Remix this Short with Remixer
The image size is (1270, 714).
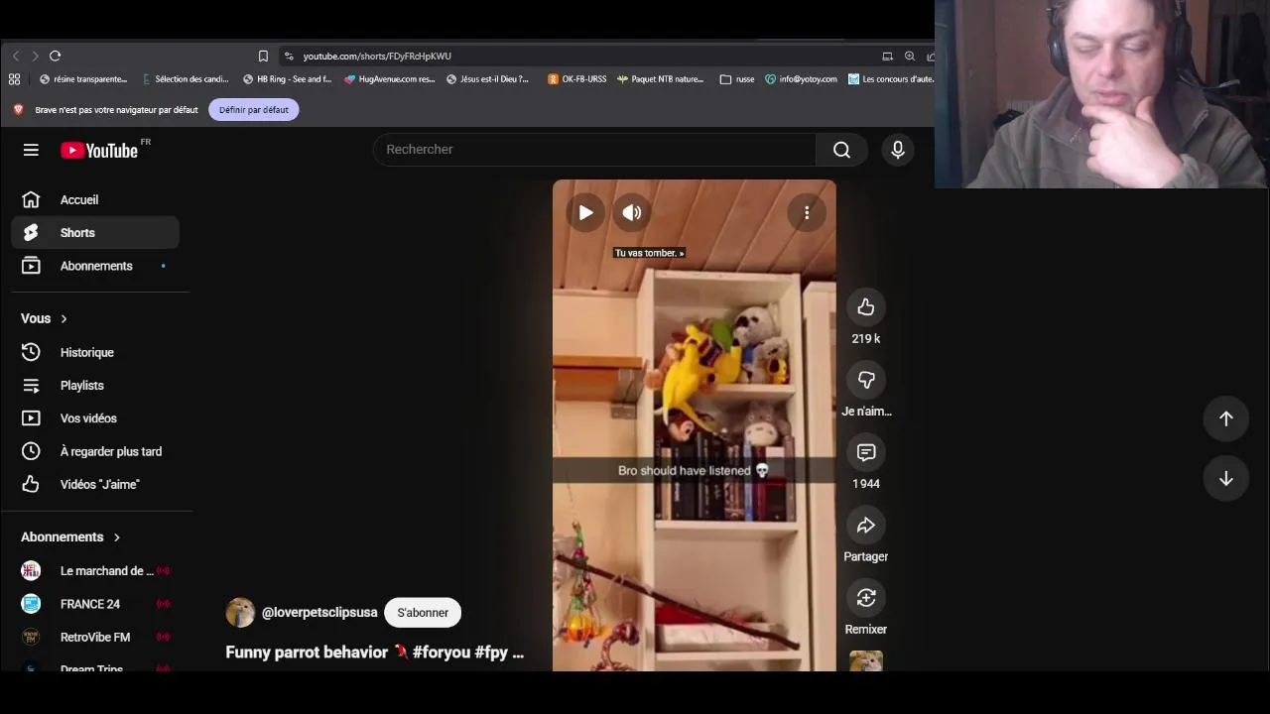[x=866, y=598]
